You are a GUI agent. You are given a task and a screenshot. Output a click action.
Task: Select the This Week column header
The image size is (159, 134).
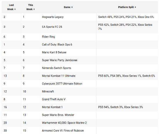coord(31,7)
